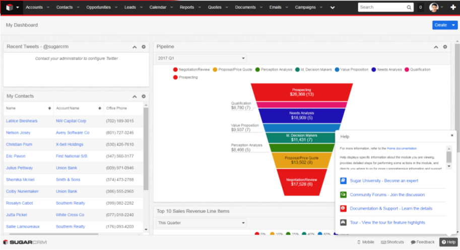Viewport: 460px width, 250px height.
Task: Open the notifications counter badge
Action: click(420, 8)
